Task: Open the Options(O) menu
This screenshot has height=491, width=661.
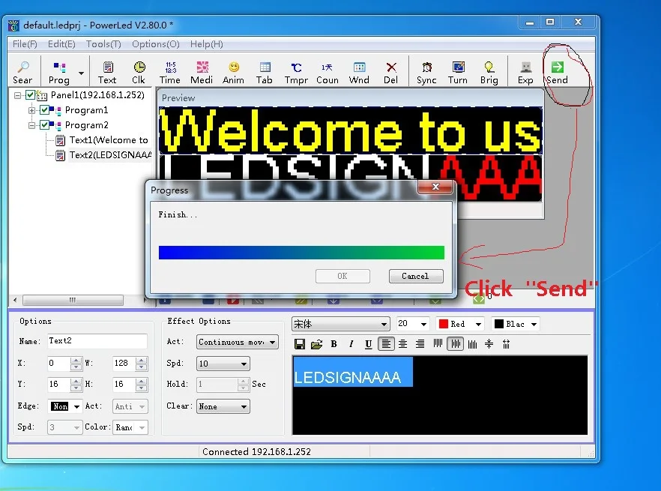Action: (156, 44)
